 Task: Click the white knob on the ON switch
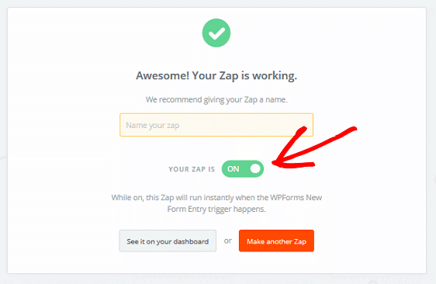pyautogui.click(x=255, y=169)
